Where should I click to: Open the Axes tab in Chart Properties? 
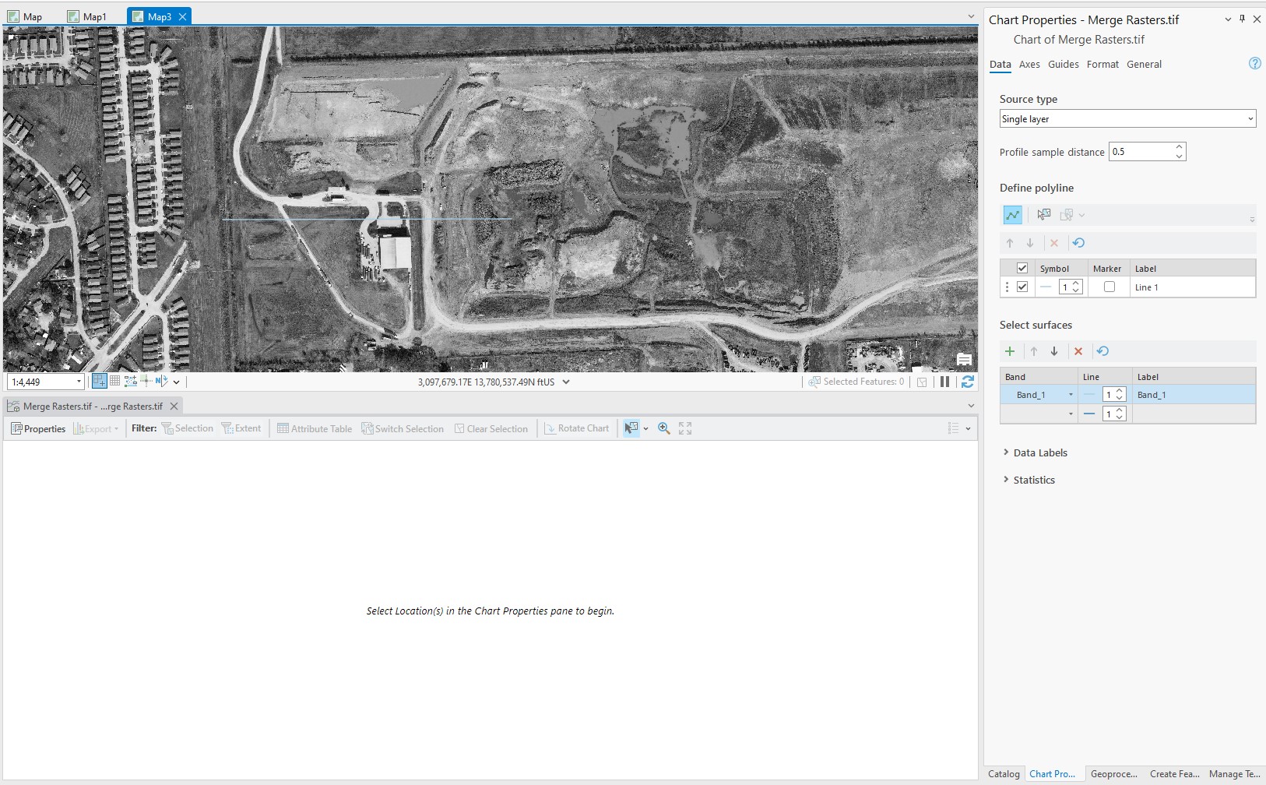click(1029, 65)
